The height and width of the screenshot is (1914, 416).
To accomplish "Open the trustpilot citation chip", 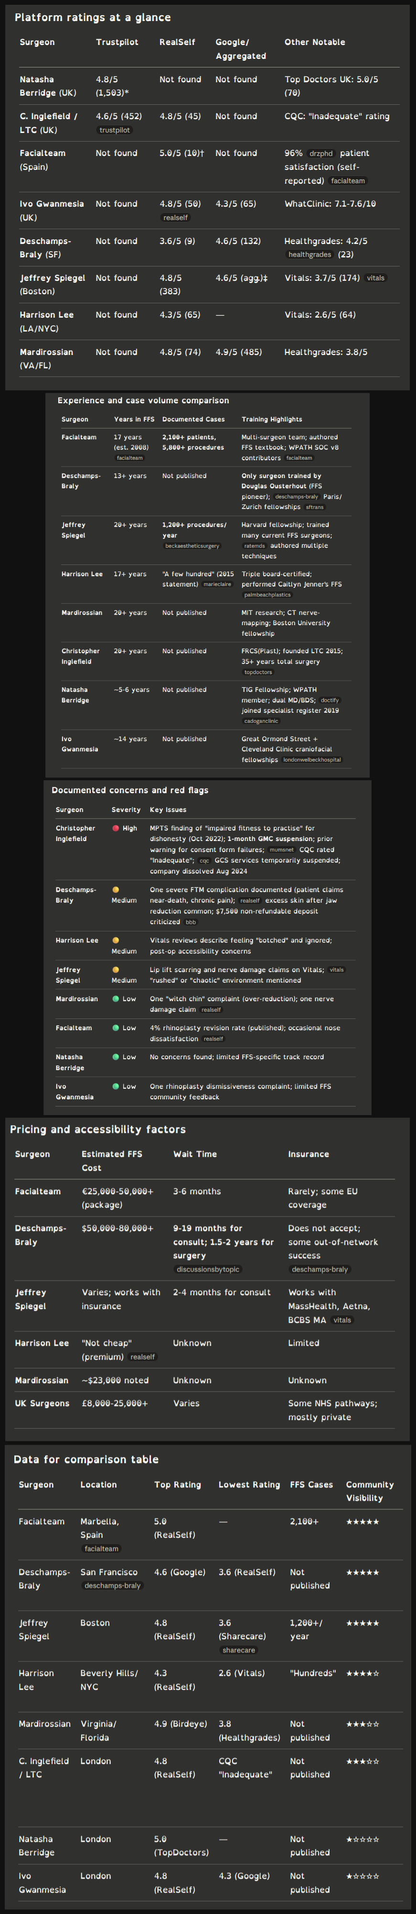I will [114, 130].
